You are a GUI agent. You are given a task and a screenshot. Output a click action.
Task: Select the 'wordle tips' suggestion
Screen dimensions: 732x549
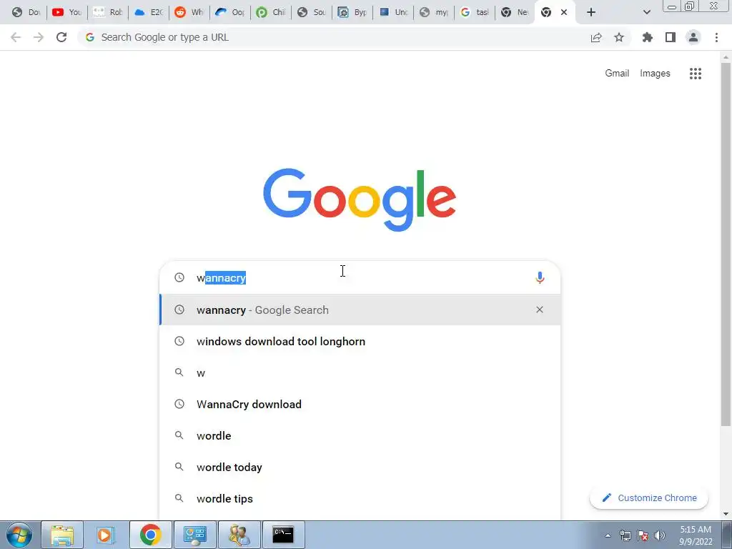point(360,498)
